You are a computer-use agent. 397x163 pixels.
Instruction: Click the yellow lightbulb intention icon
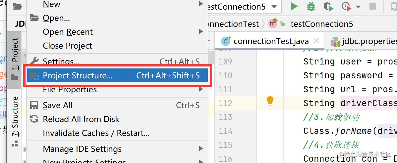(x=270, y=101)
